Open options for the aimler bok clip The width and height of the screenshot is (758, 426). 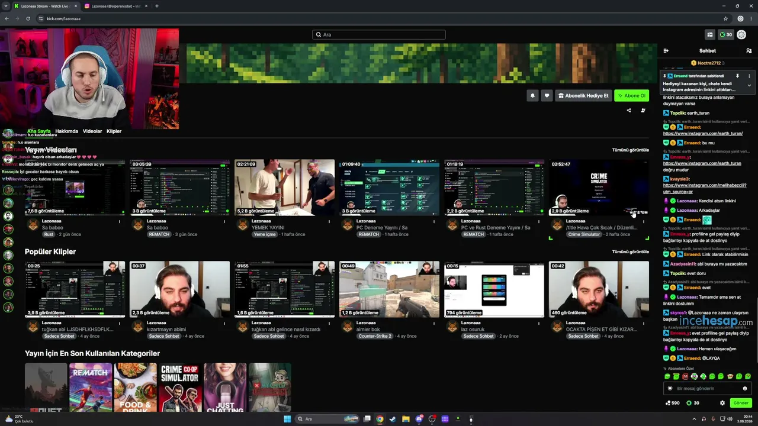pyautogui.click(x=434, y=323)
